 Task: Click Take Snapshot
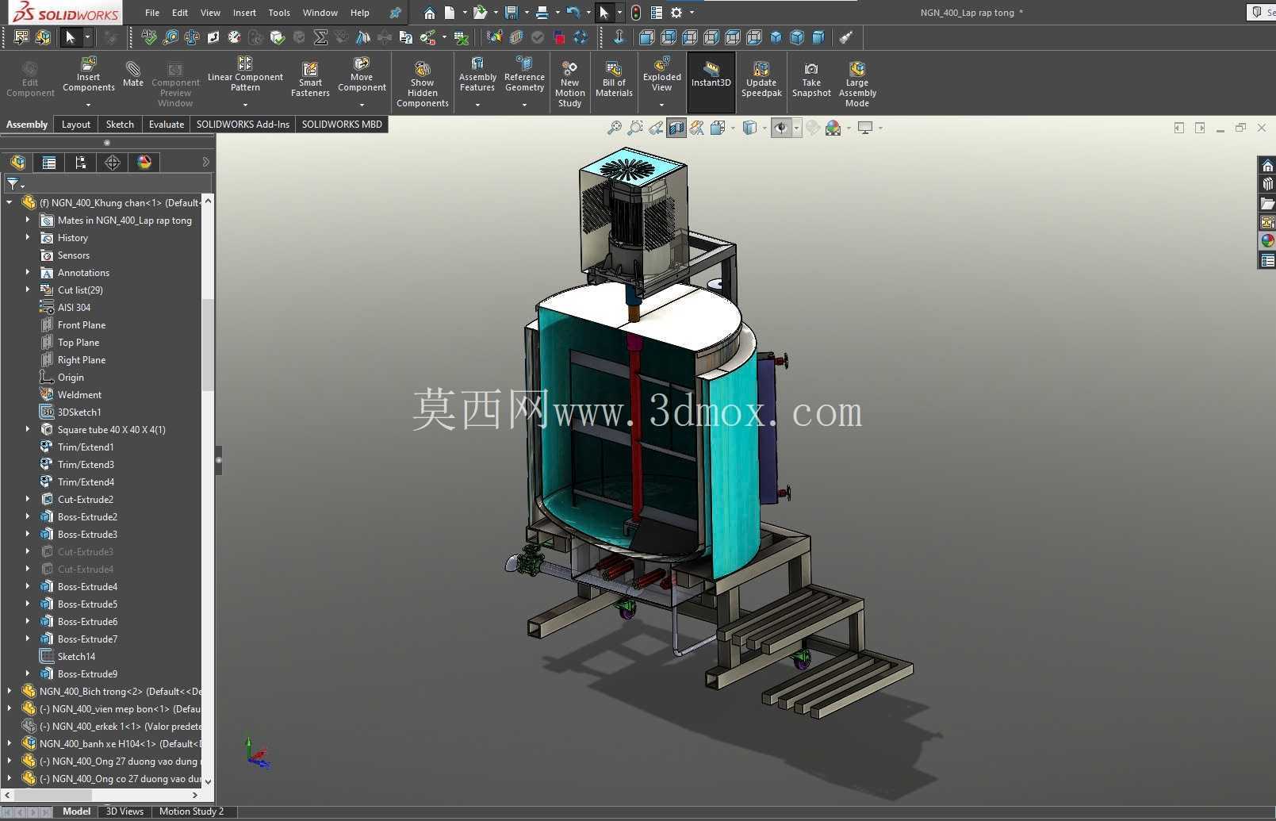point(811,79)
